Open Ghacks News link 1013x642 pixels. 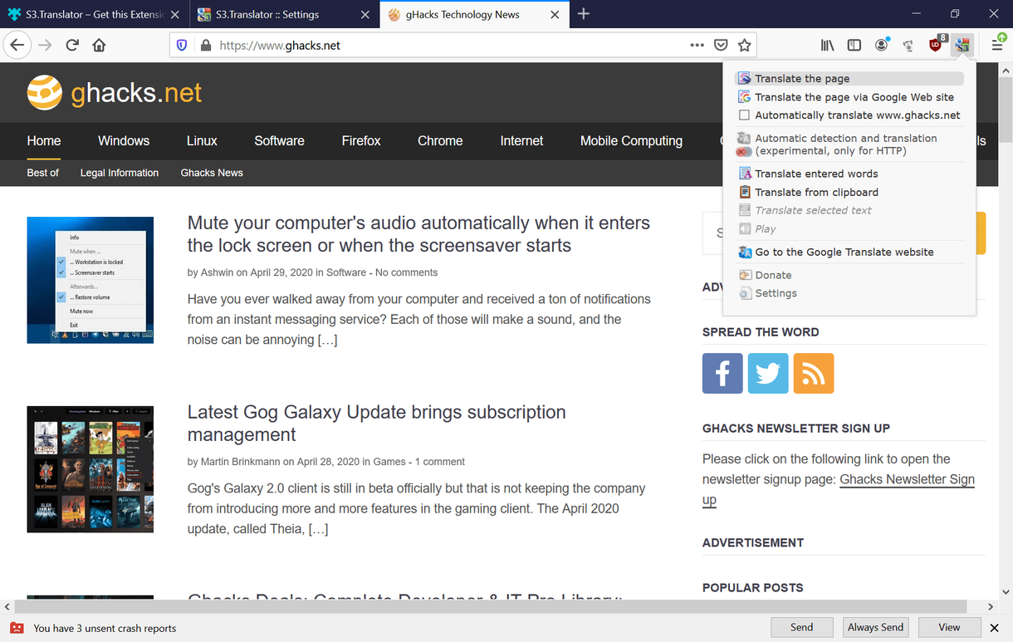tap(212, 173)
